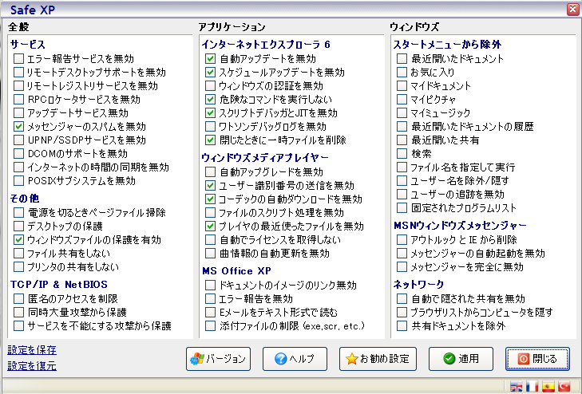The image size is (582, 394).
Task: Uncheck ウィンドウズファイルの保護を有効
Action: coord(19,239)
